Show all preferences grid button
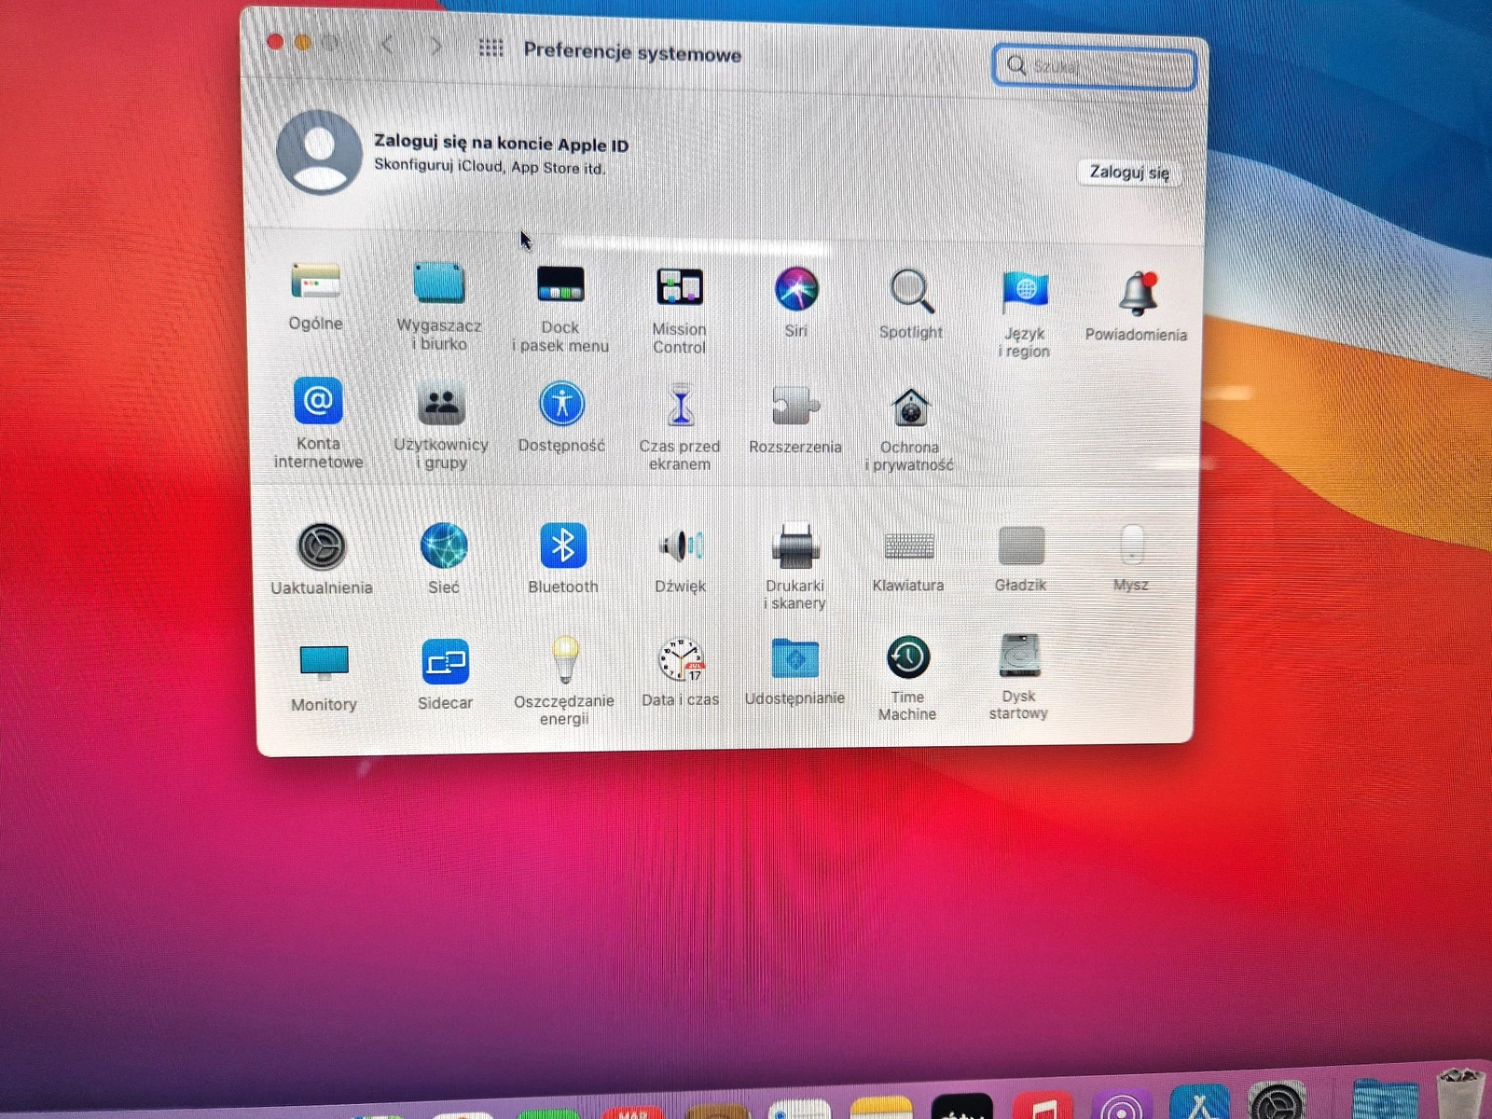Screen dimensions: 1492x1119 click(x=490, y=48)
